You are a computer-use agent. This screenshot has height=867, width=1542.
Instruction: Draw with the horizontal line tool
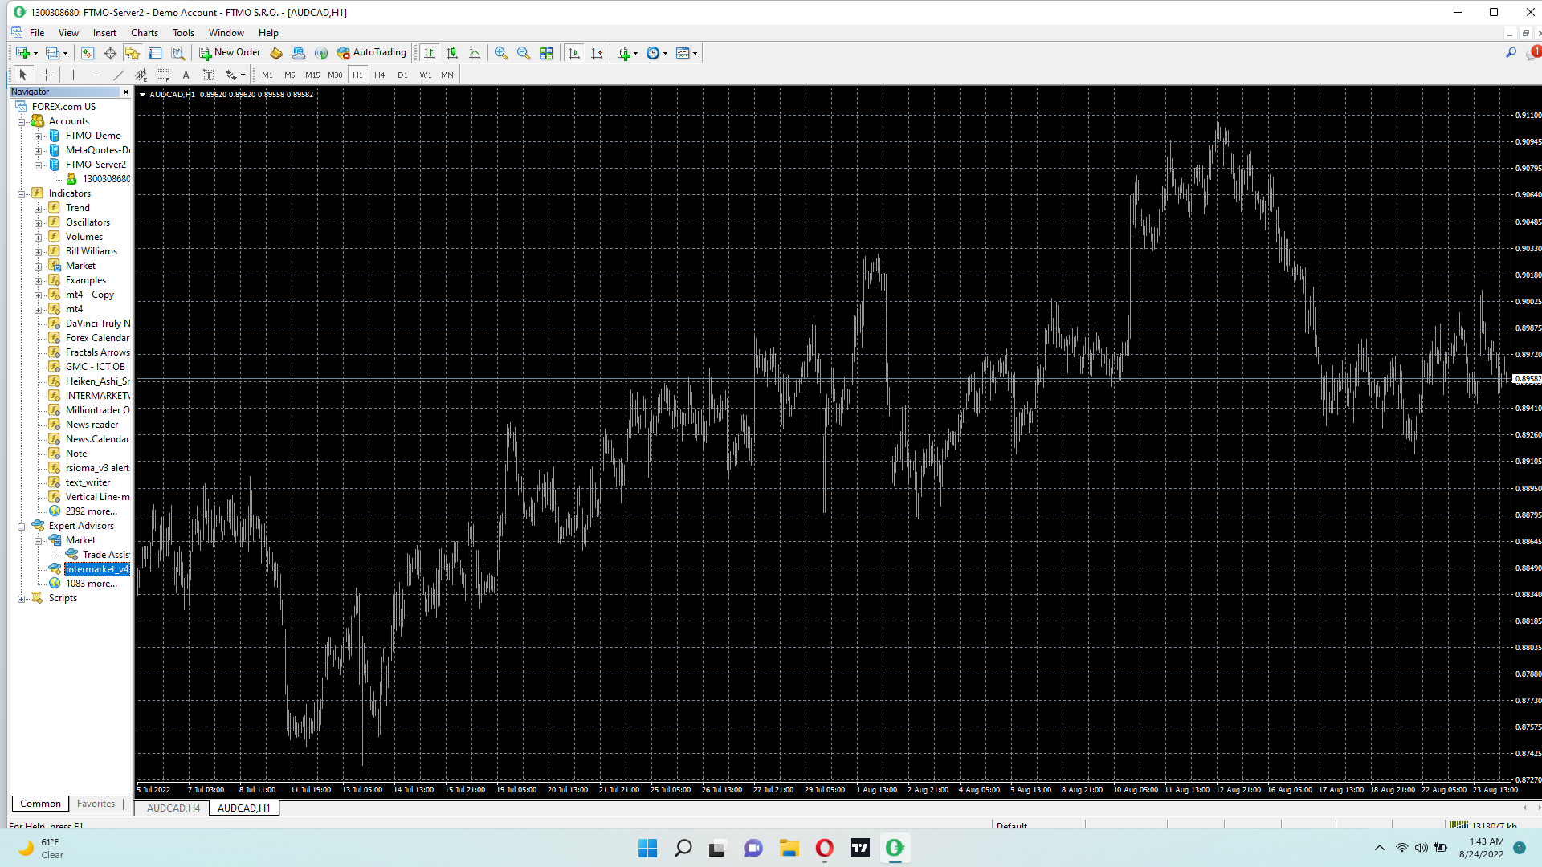click(x=96, y=75)
